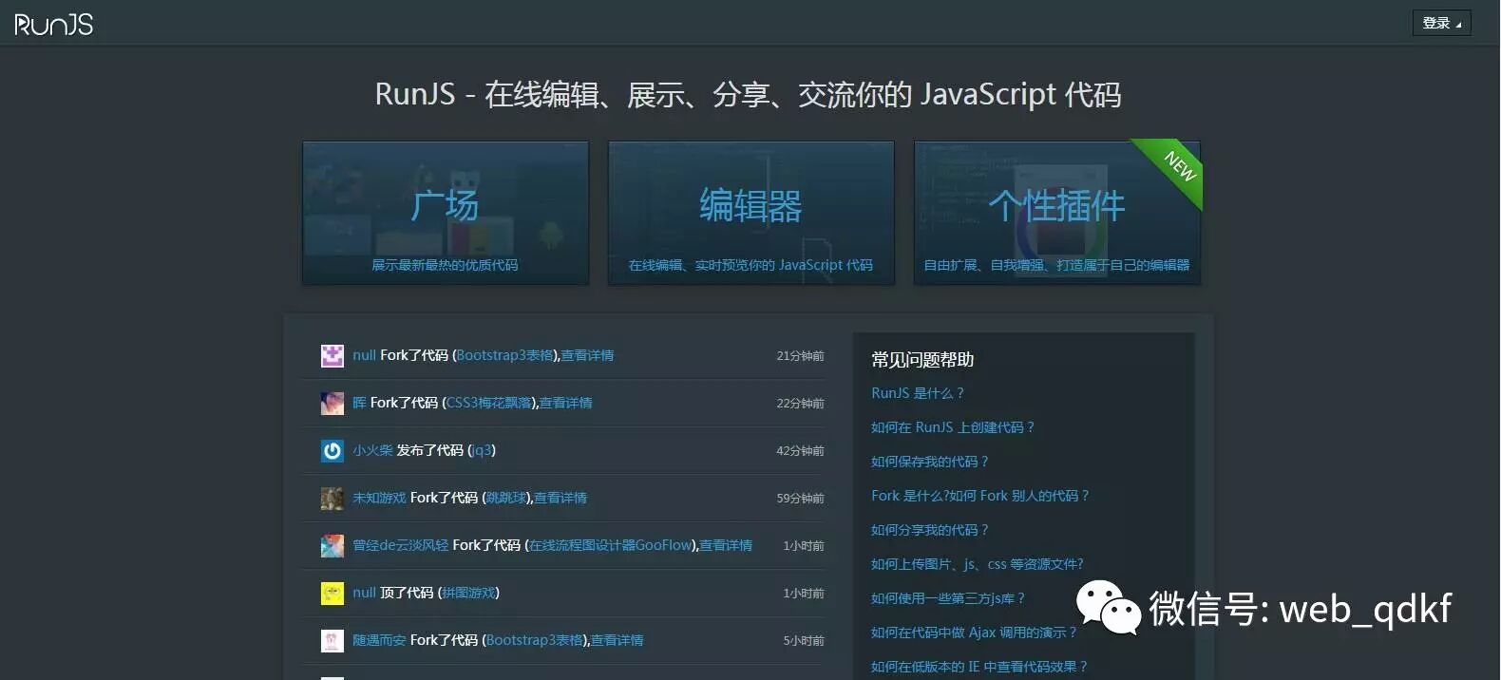The image size is (1501, 680).
Task: Open the 登录 login dropdown
Action: pyautogui.click(x=1441, y=23)
